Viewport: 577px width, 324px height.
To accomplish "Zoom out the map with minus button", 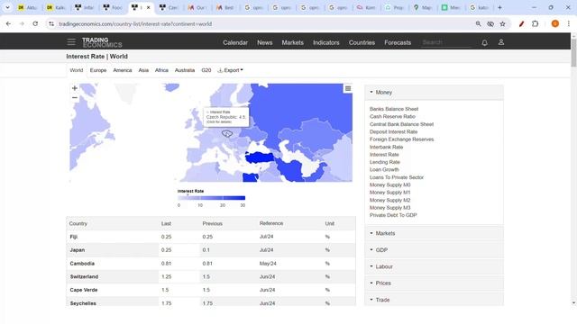I will pyautogui.click(x=75, y=98).
